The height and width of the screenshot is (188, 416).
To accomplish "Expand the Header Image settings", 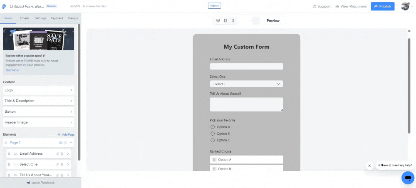I will click(x=38, y=122).
